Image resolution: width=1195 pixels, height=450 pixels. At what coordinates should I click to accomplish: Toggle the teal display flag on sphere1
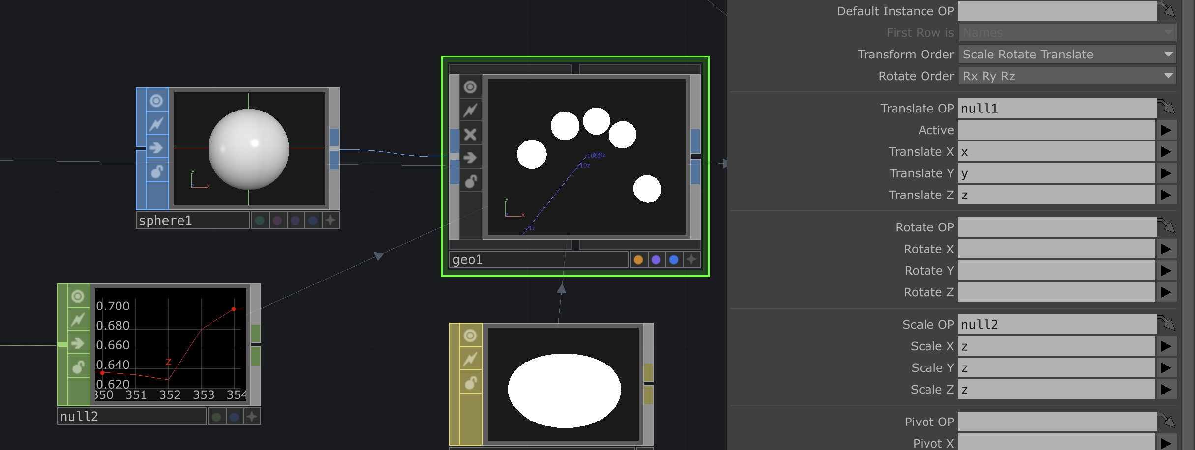(260, 220)
